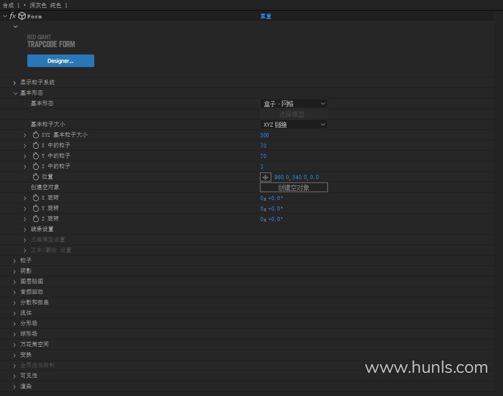Toggle stopwatch for 位置
The height and width of the screenshot is (396, 503).
pyautogui.click(x=36, y=177)
